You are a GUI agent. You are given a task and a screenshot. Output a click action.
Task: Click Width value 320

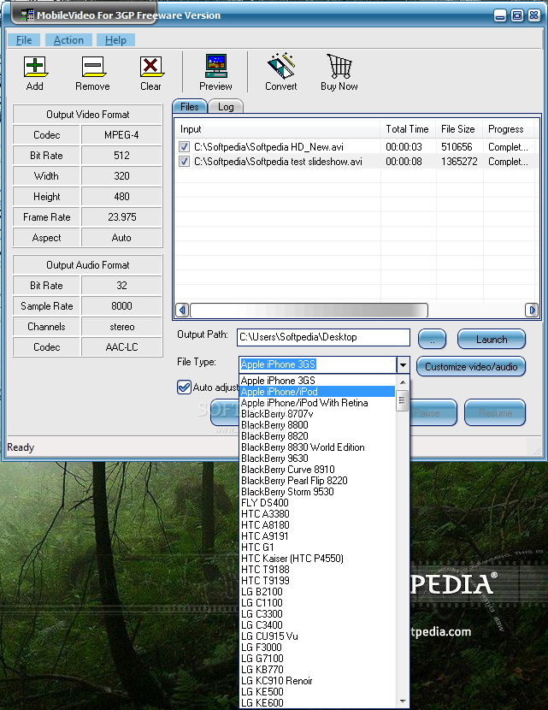click(x=121, y=175)
